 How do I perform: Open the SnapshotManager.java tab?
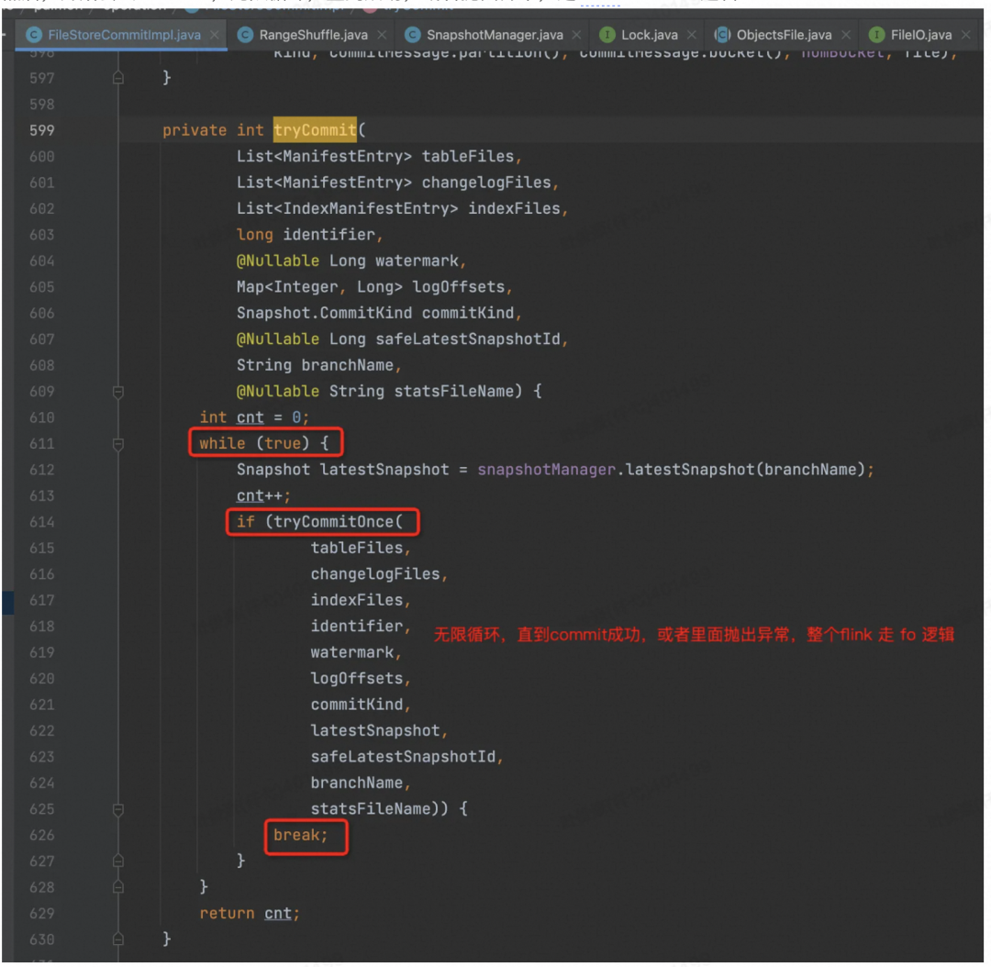point(495,35)
